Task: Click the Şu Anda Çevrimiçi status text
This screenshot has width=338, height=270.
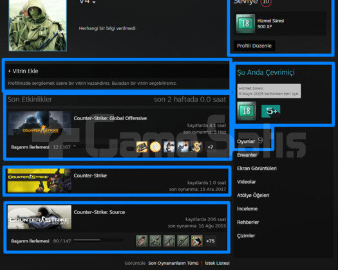Action: coord(266,73)
